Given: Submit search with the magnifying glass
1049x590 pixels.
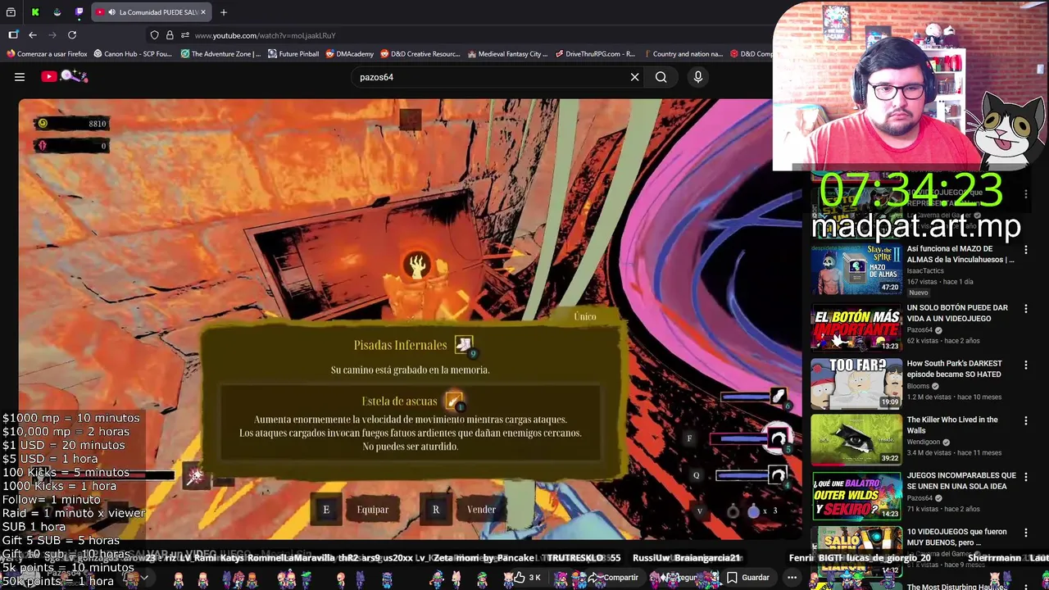Looking at the screenshot, I should [661, 77].
